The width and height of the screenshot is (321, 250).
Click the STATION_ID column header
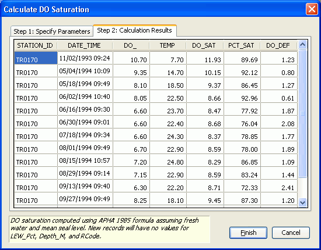tap(36, 45)
